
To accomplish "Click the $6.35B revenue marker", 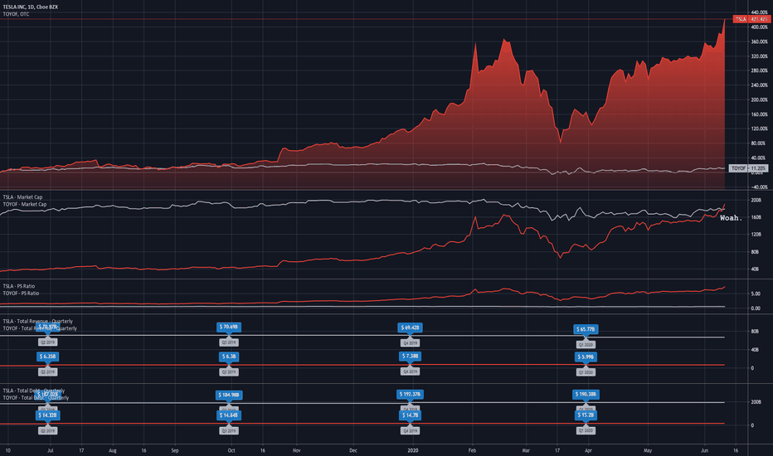I will click(x=48, y=356).
